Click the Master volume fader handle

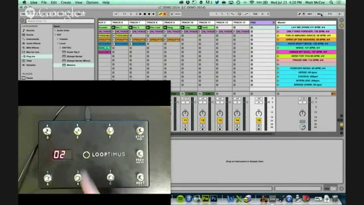tap(313, 102)
